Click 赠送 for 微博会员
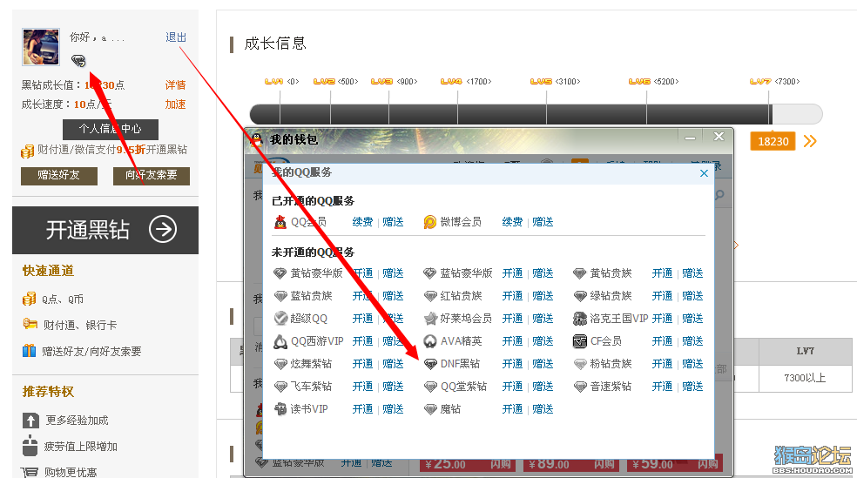This screenshot has height=478, width=857. 543,222
